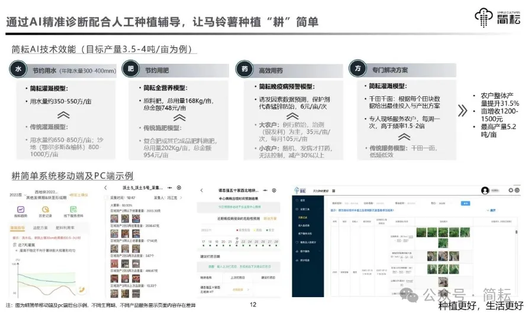Open the 线下服务资料 document icon
The width and height of the screenshot is (528, 316).
click(x=73, y=210)
